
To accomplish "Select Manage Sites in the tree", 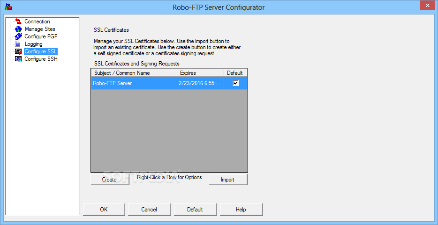I will click(x=40, y=29).
